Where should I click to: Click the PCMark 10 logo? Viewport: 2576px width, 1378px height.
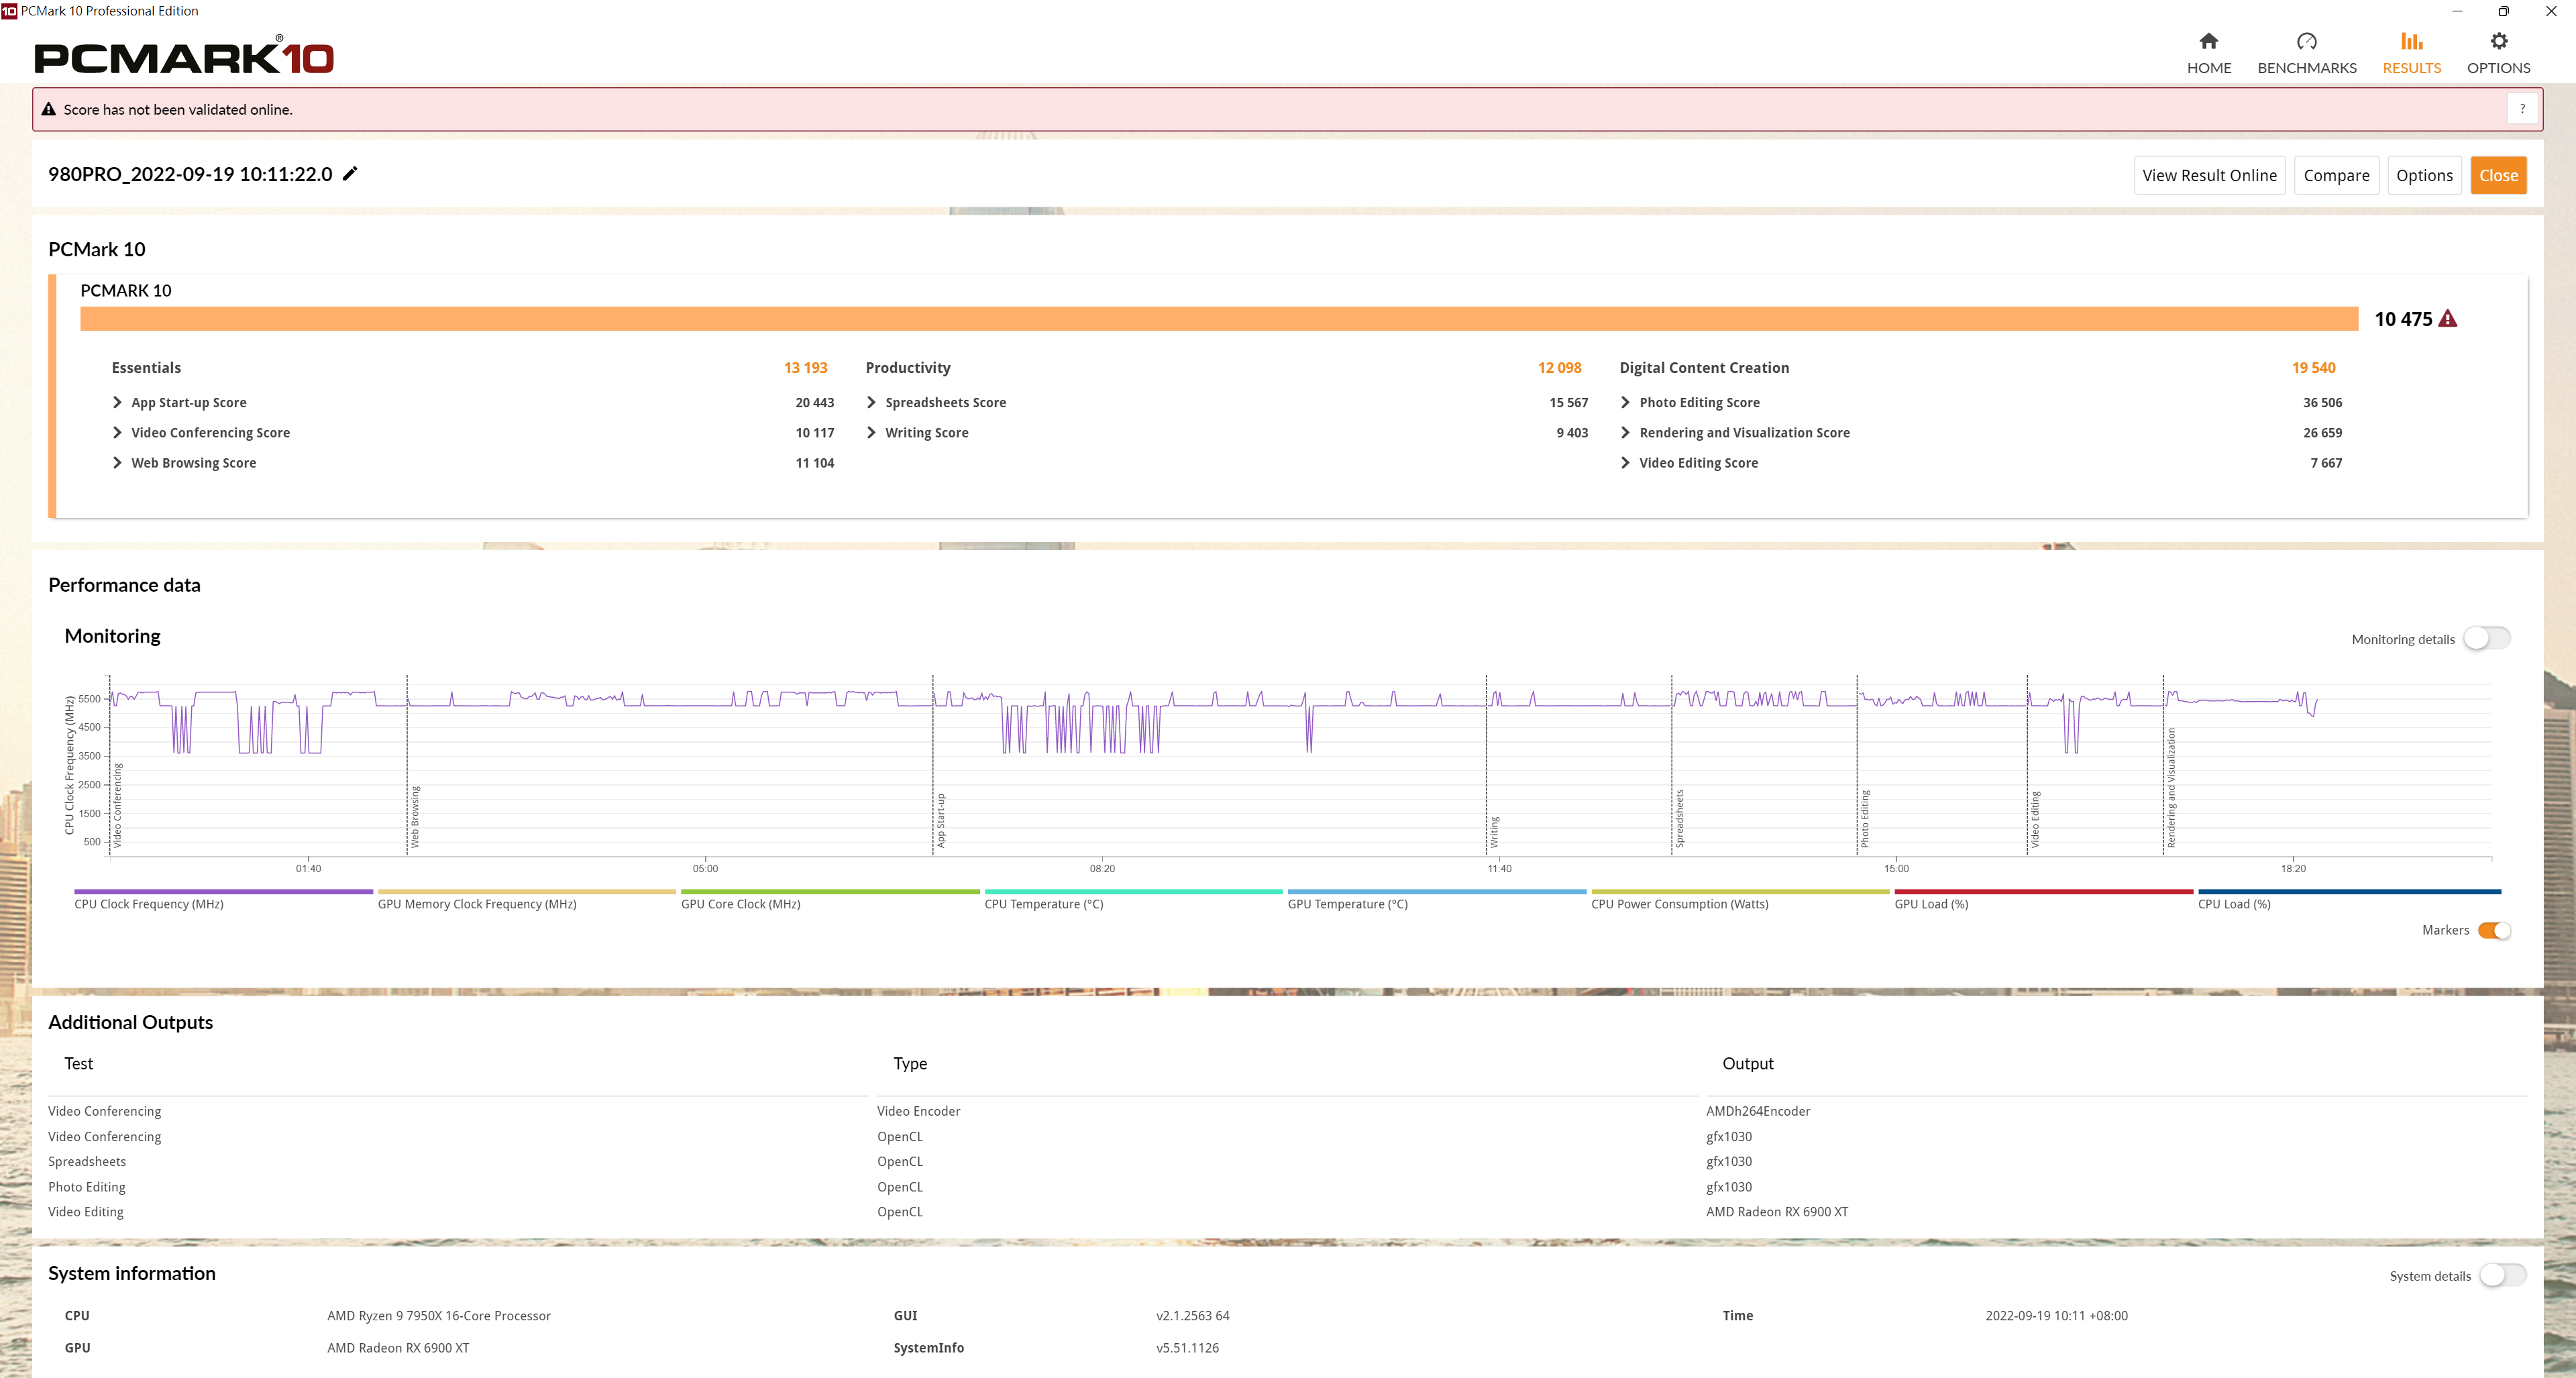184,56
